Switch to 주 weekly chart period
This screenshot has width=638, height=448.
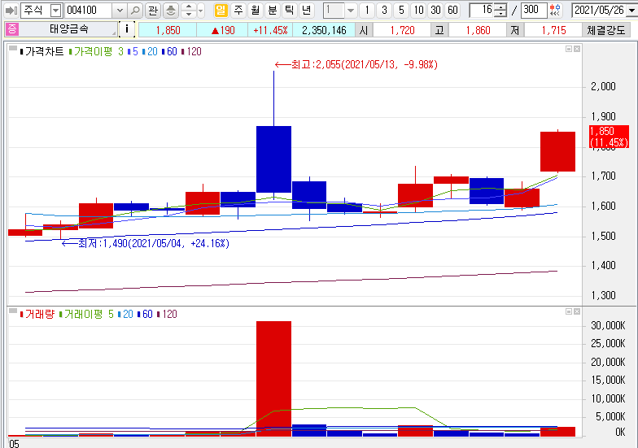pyautogui.click(x=238, y=10)
